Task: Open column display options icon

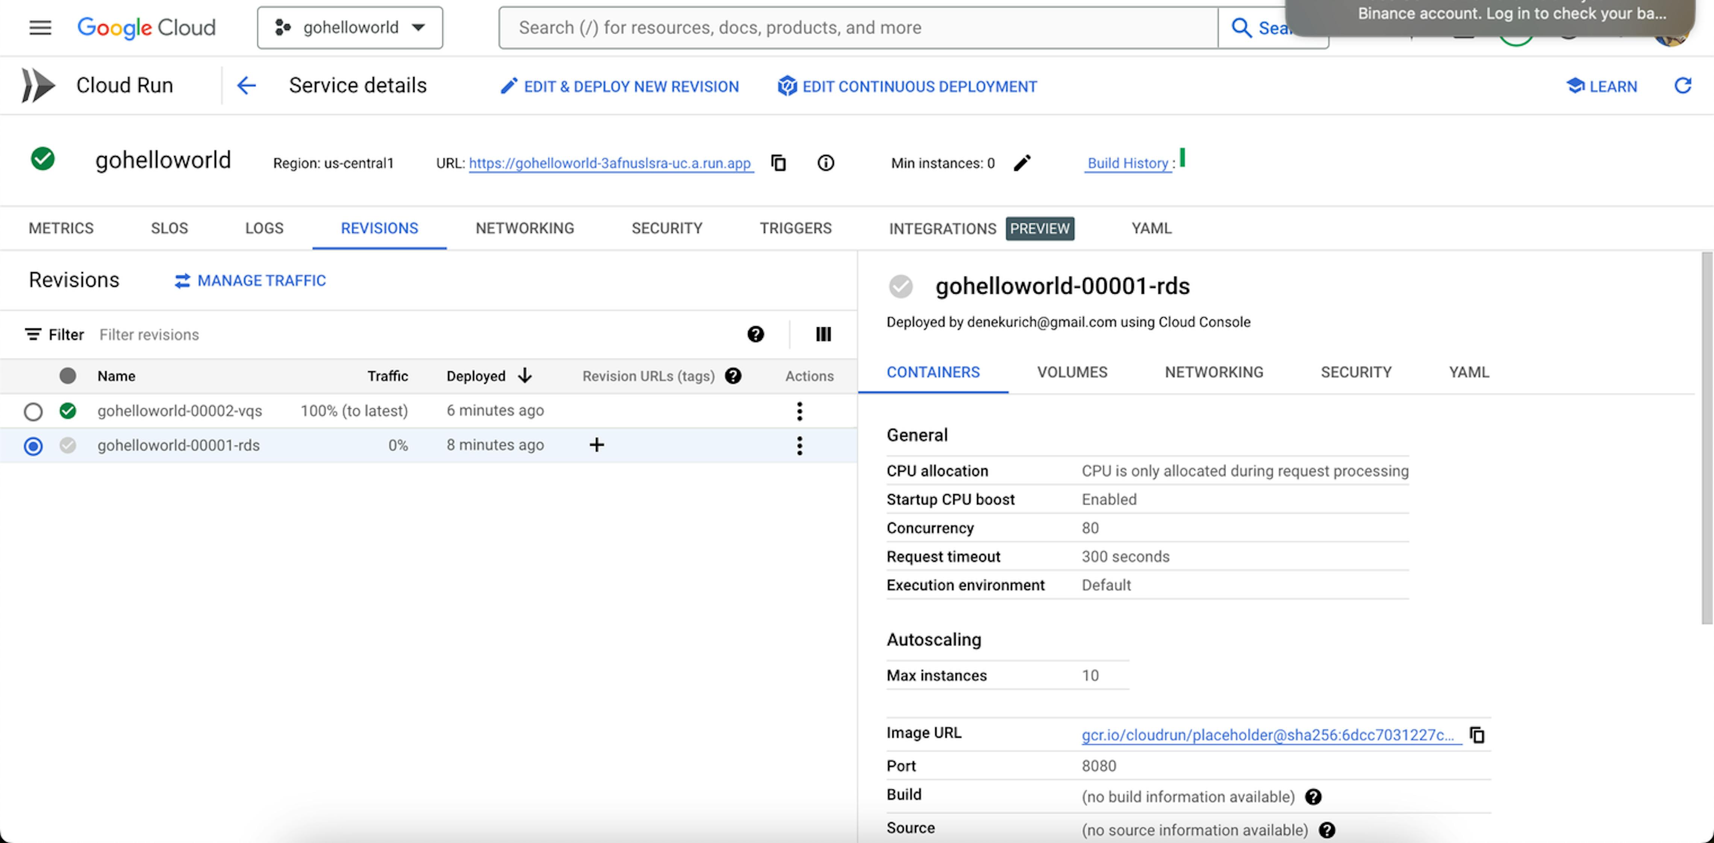Action: (x=823, y=334)
